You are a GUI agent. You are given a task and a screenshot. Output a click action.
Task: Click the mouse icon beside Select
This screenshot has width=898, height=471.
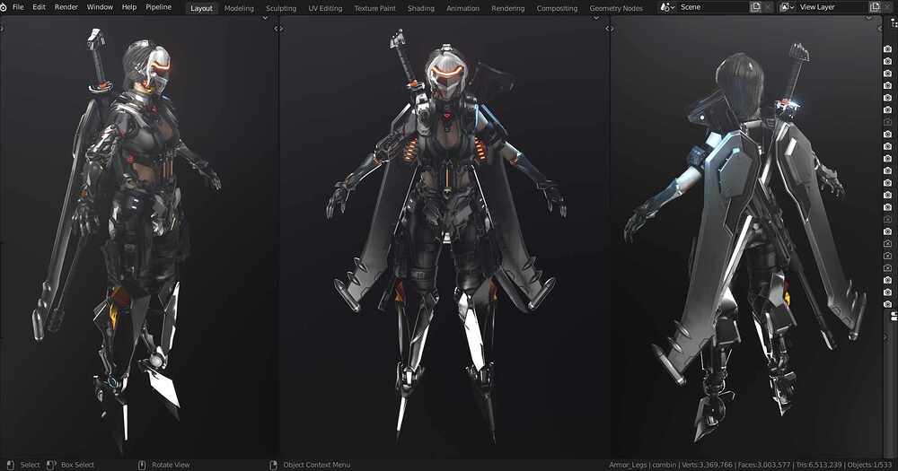pos(10,465)
